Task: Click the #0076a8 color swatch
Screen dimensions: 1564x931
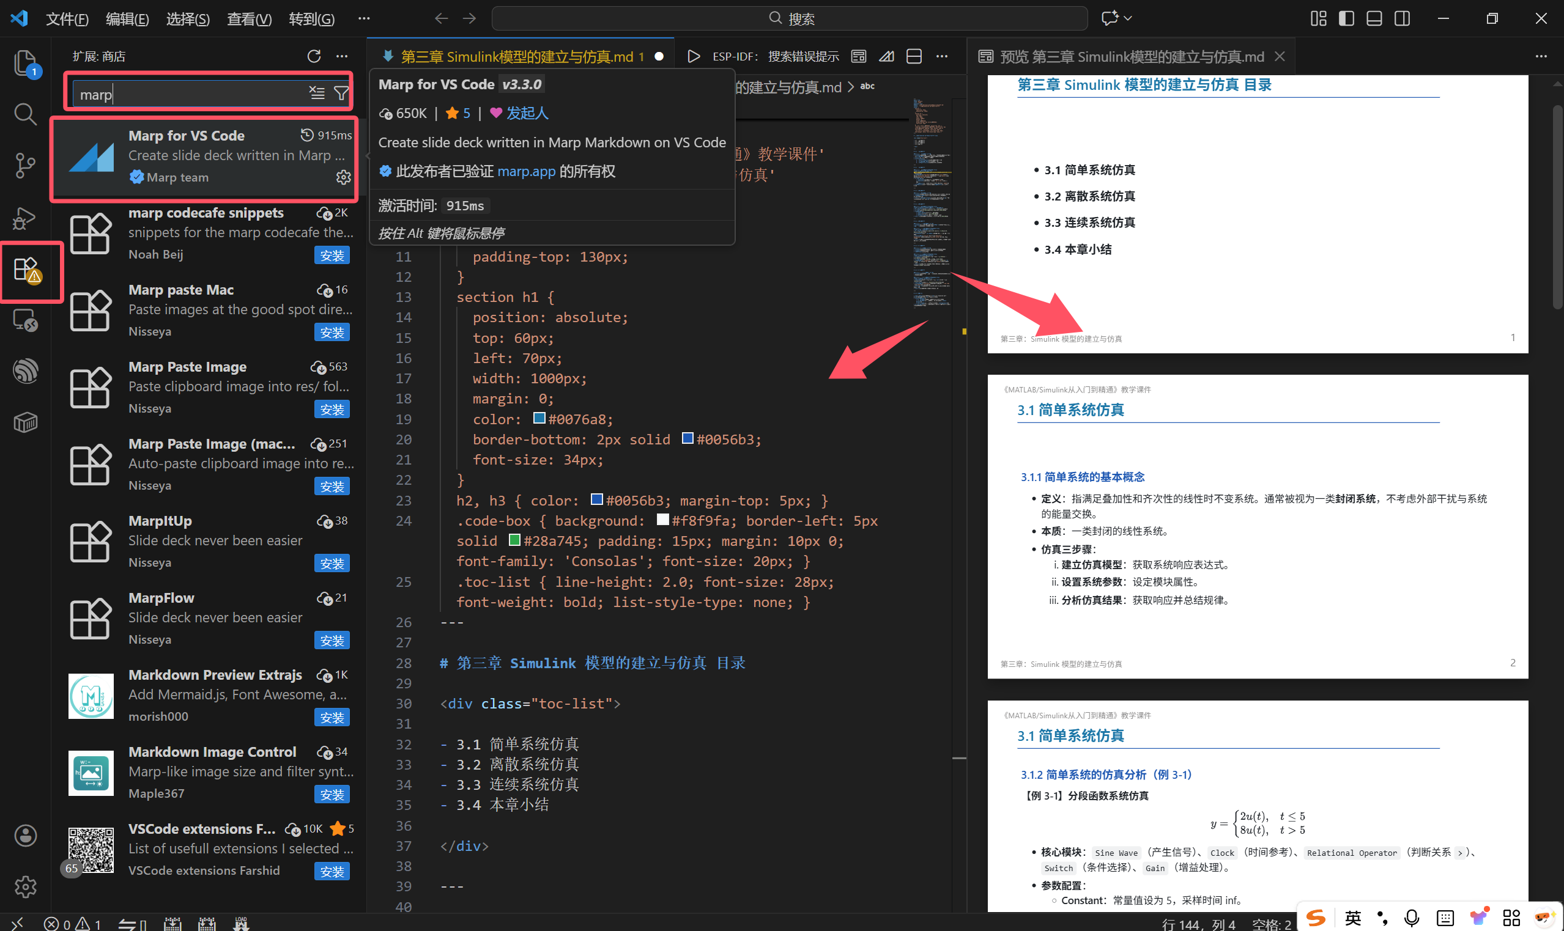Action: pos(539,418)
